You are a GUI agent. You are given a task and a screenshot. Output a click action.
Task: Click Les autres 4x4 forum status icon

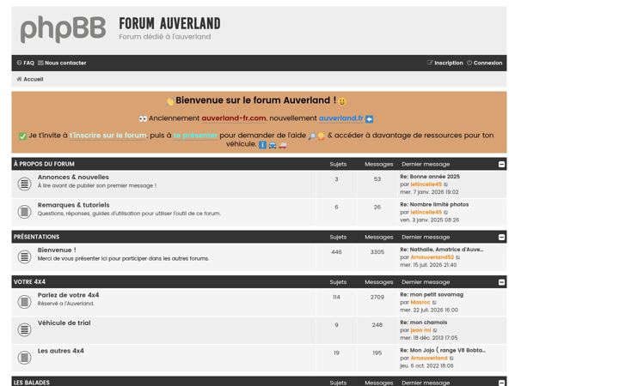pyautogui.click(x=24, y=357)
